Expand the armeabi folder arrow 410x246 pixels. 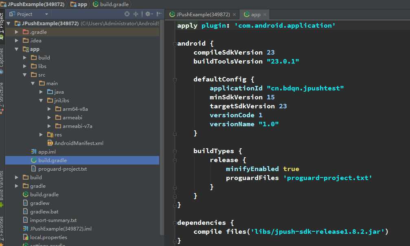click(x=49, y=118)
